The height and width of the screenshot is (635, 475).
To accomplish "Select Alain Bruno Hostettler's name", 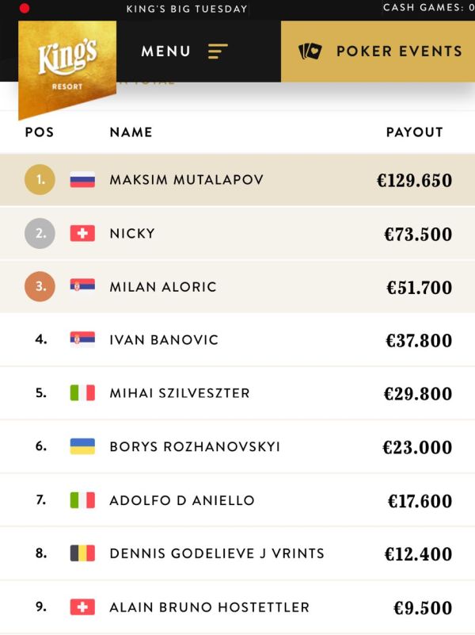I will point(210,607).
